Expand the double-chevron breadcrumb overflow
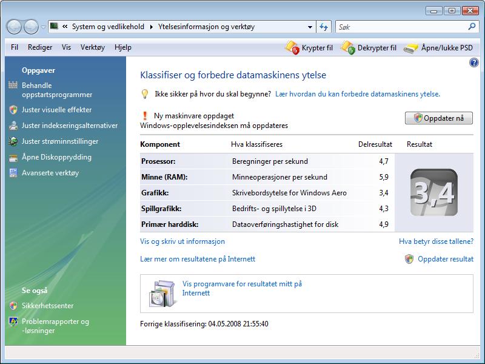 point(65,27)
